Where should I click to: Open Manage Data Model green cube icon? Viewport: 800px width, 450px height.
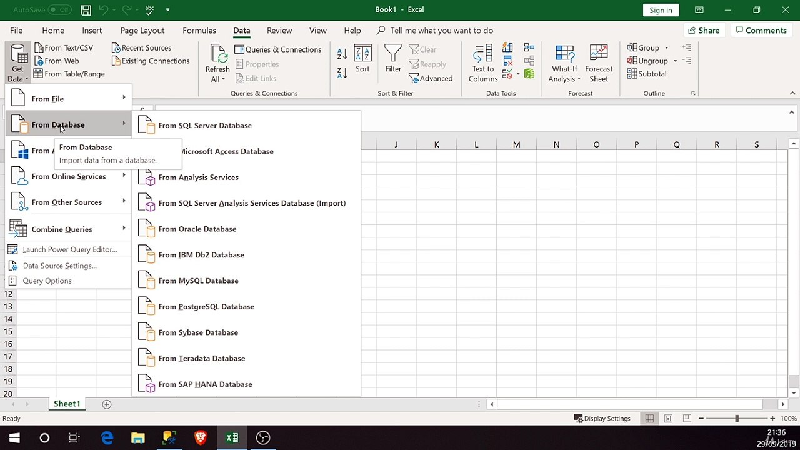[529, 74]
